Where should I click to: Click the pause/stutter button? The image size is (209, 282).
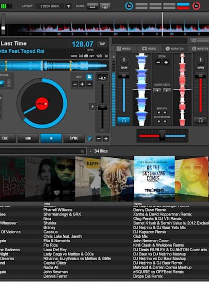pos(28,138)
